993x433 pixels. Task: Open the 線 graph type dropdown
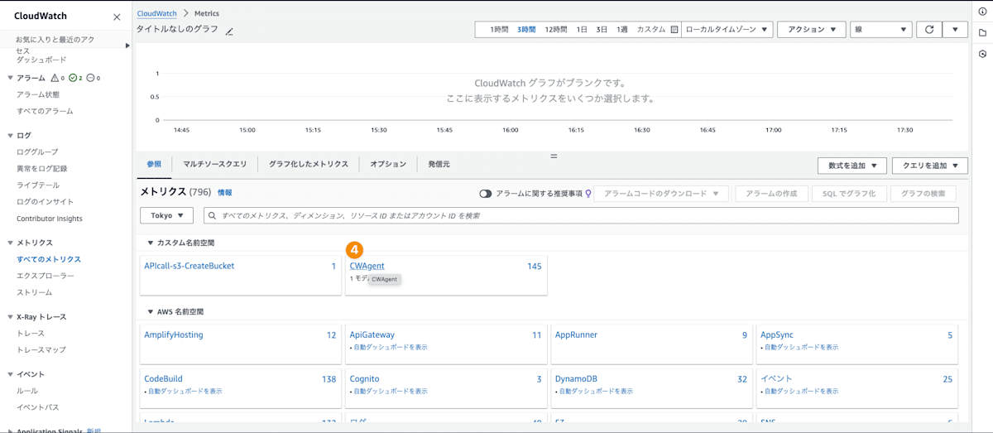tap(881, 29)
